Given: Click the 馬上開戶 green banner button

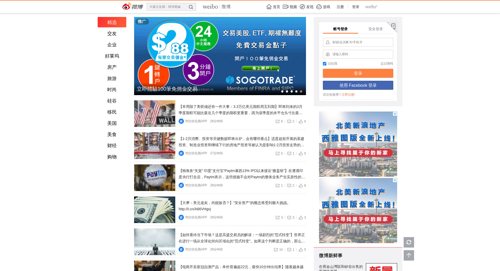Looking at the screenshot, I should pyautogui.click(x=260, y=68).
